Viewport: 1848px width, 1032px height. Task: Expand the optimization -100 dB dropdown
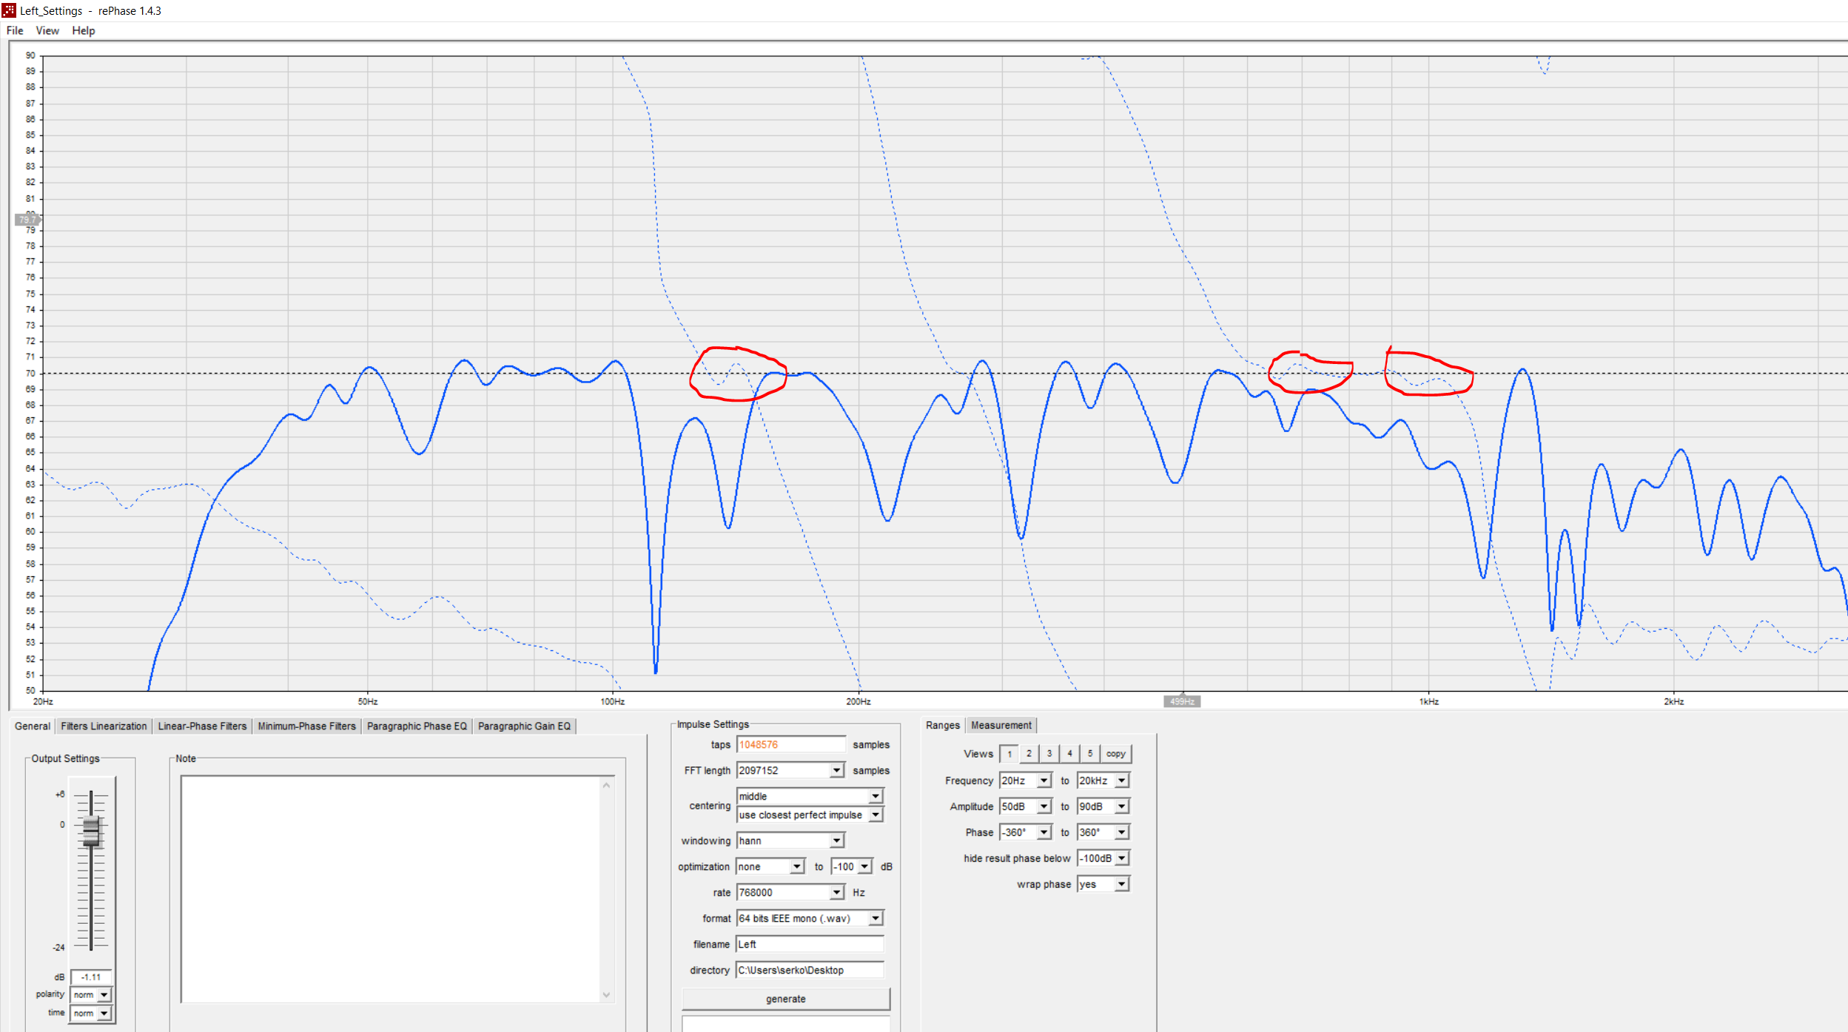coord(864,866)
